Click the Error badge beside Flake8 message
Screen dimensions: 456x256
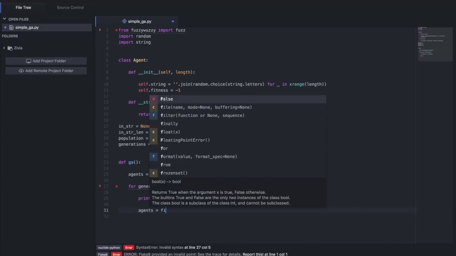pos(116,255)
